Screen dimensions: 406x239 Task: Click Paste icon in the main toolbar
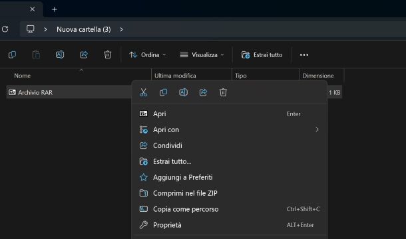36,55
